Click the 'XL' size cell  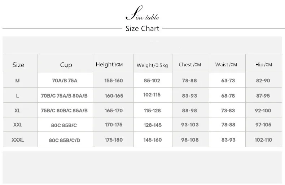[17, 111]
